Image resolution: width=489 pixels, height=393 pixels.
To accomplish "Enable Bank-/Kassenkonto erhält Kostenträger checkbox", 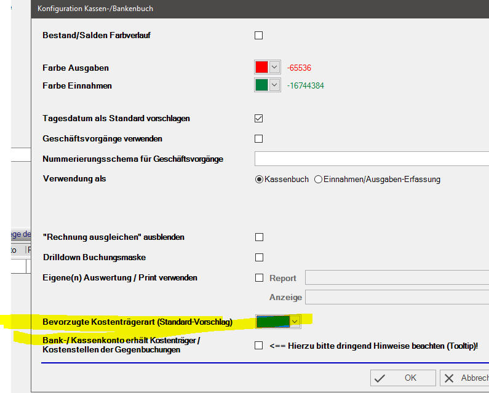I will coord(259,346).
